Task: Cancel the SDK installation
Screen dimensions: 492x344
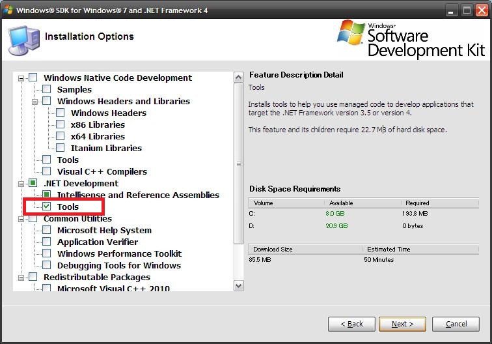Action: pos(456,324)
